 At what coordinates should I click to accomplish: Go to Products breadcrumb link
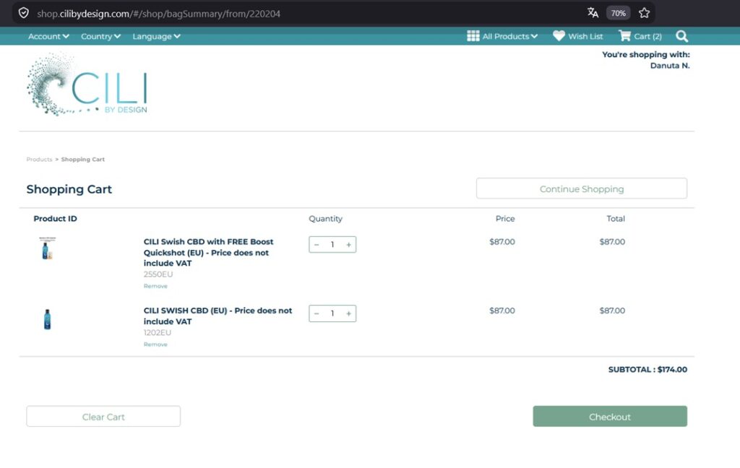(39, 160)
